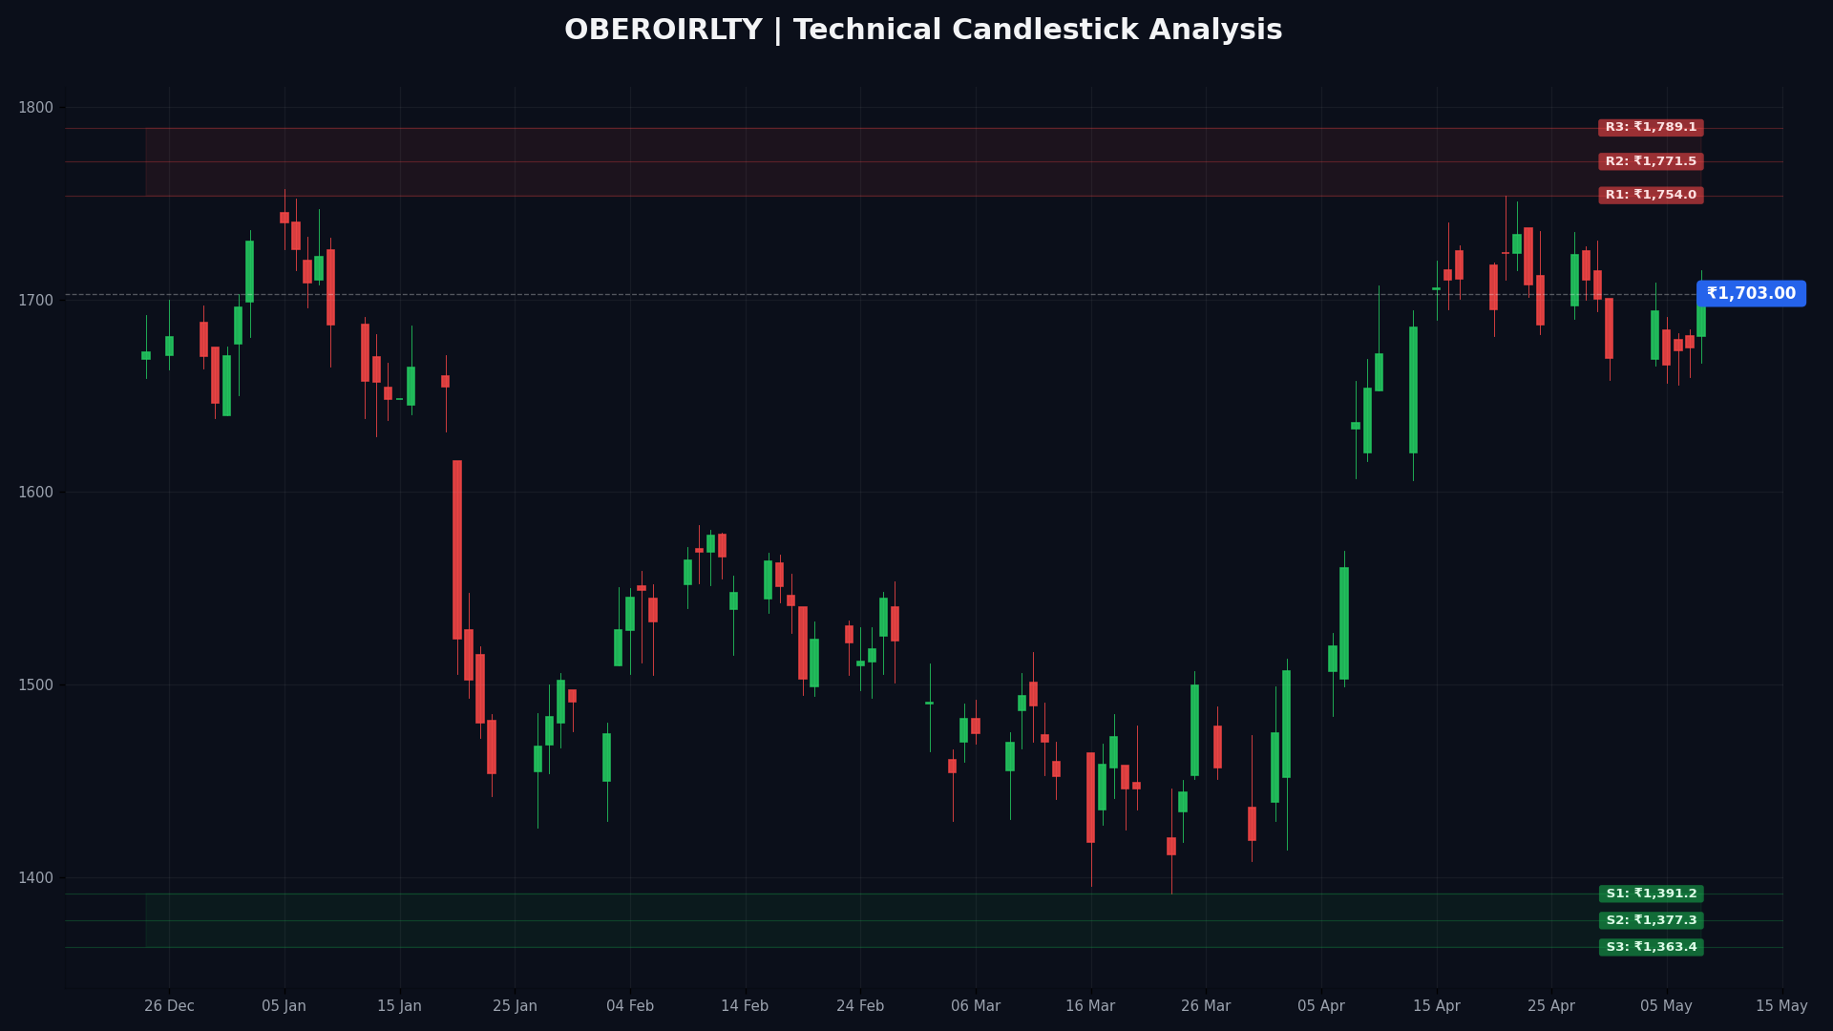Click the 14 Feb date label
This screenshot has width=1833, height=1031.
(745, 1006)
